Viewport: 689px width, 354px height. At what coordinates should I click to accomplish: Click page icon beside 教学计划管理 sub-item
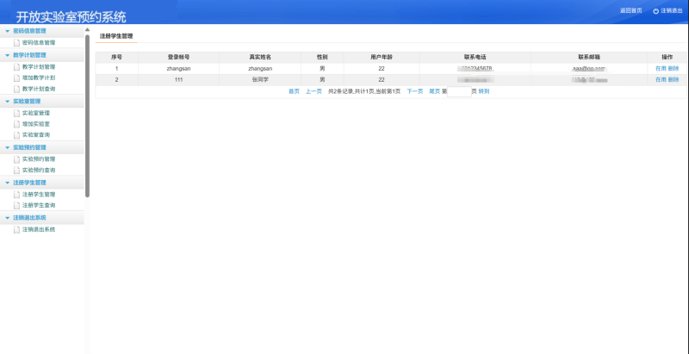(x=16, y=67)
